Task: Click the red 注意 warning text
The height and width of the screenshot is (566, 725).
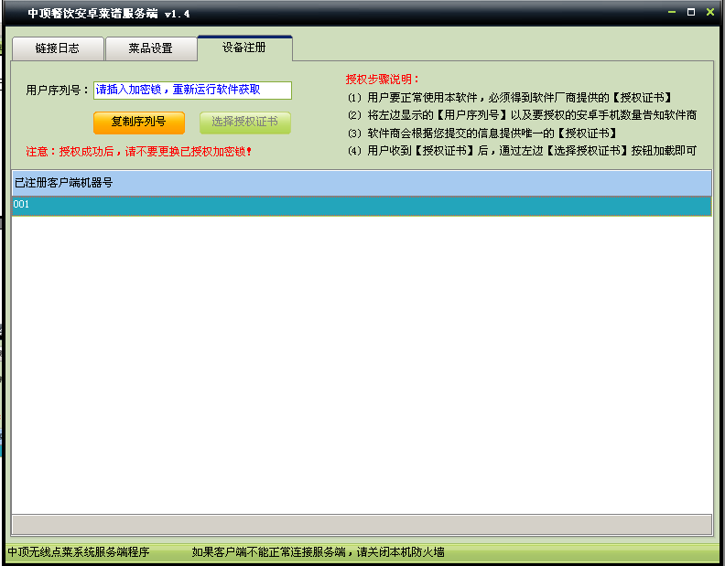Action: 139,151
